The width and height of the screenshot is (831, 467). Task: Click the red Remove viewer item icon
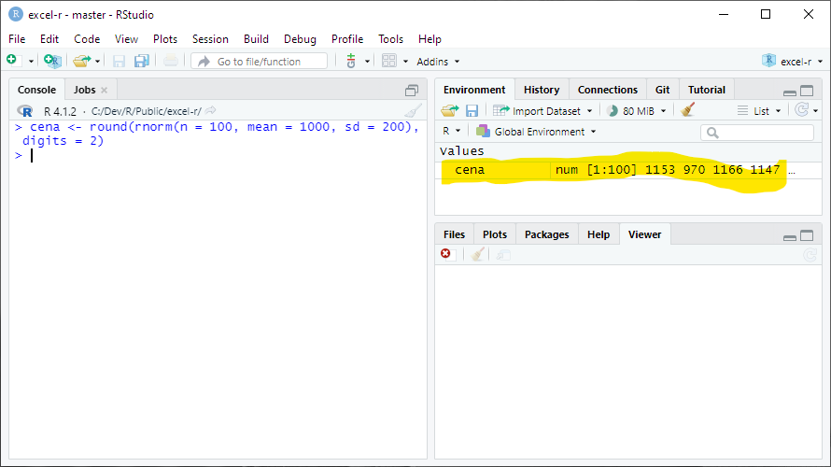pyautogui.click(x=445, y=254)
